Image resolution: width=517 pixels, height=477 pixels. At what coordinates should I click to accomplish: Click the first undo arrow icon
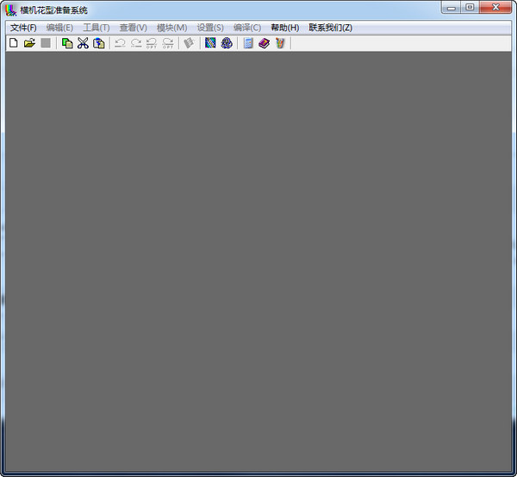[120, 43]
